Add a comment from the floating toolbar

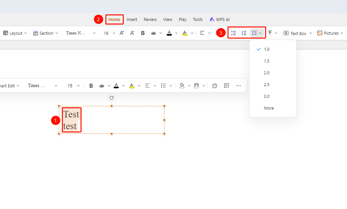point(227,86)
